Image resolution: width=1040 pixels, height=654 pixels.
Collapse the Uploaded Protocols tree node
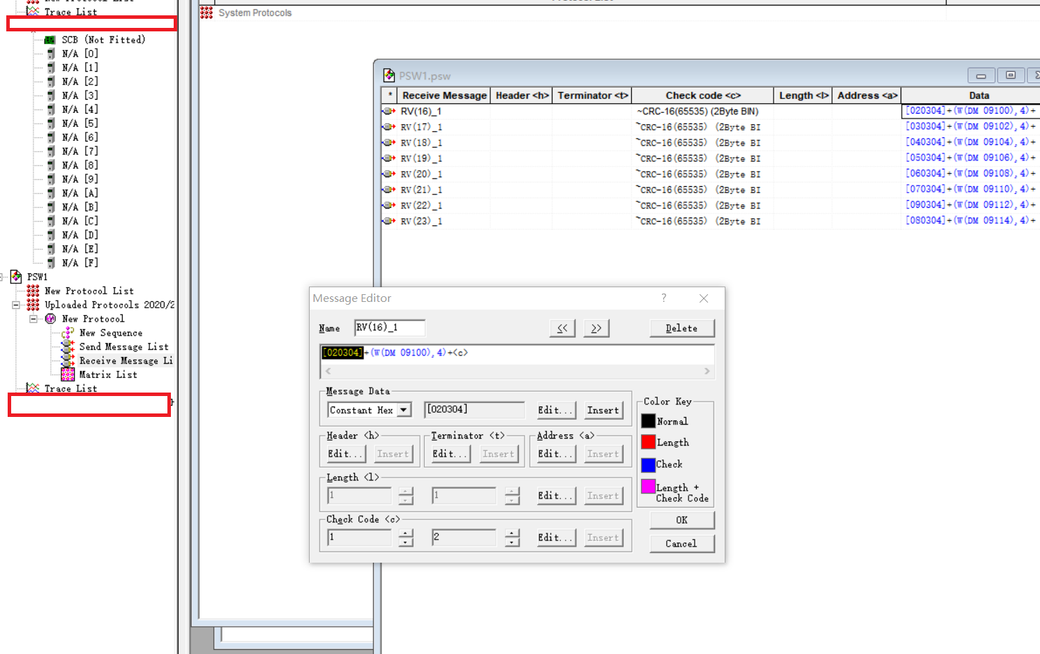pyautogui.click(x=16, y=305)
